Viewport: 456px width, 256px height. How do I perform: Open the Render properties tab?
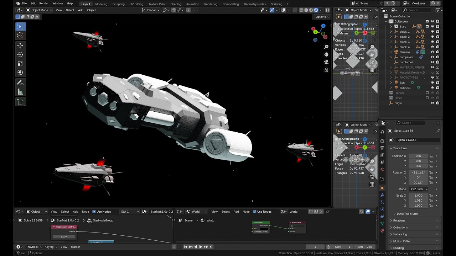[x=382, y=141]
